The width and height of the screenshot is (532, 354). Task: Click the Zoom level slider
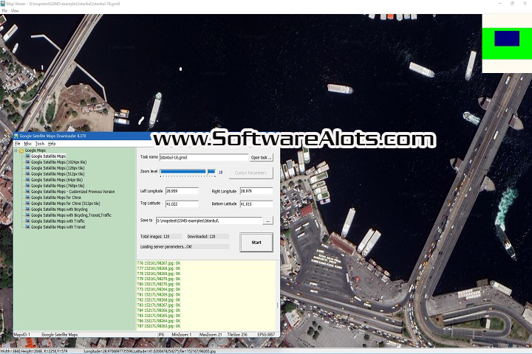point(188,172)
